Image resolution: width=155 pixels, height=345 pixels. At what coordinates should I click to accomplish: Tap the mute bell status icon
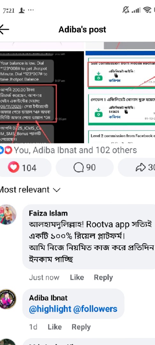click(x=126, y=10)
